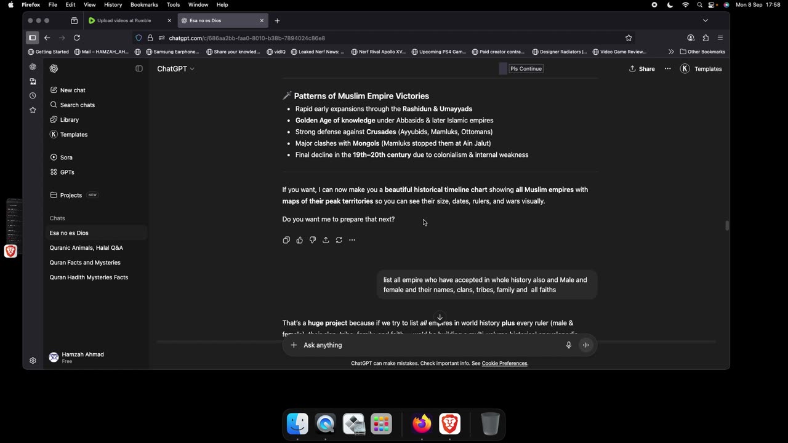Open QuickTime Player in the Dock
This screenshot has height=443, width=788.
tap(326, 424)
